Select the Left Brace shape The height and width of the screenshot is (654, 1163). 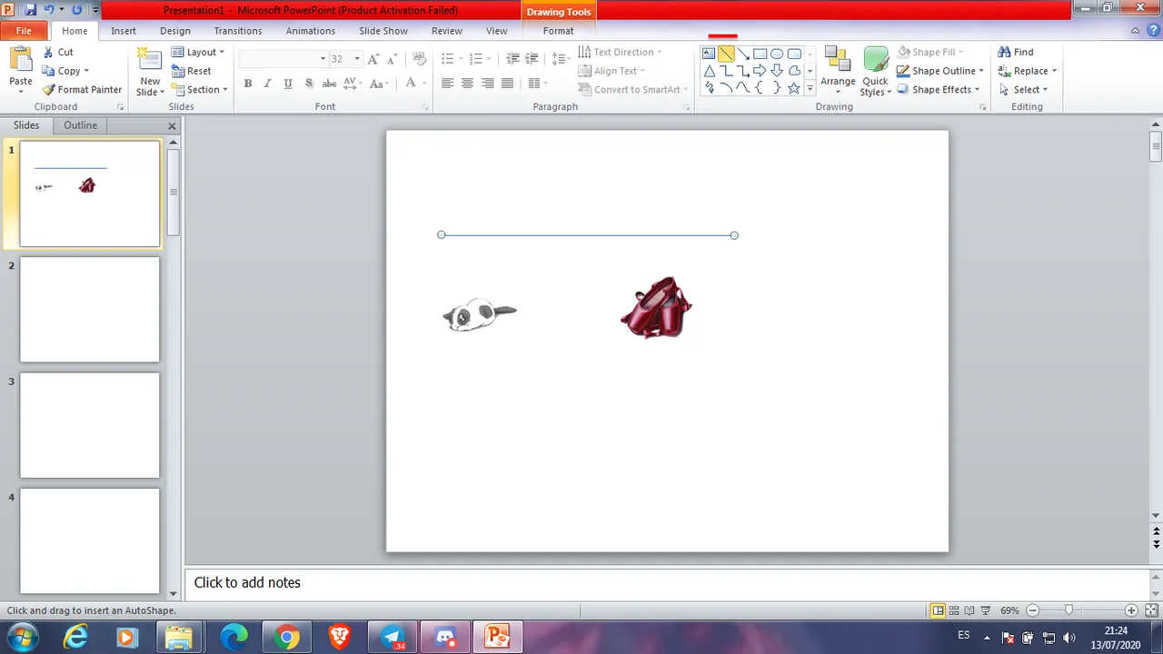click(x=760, y=88)
